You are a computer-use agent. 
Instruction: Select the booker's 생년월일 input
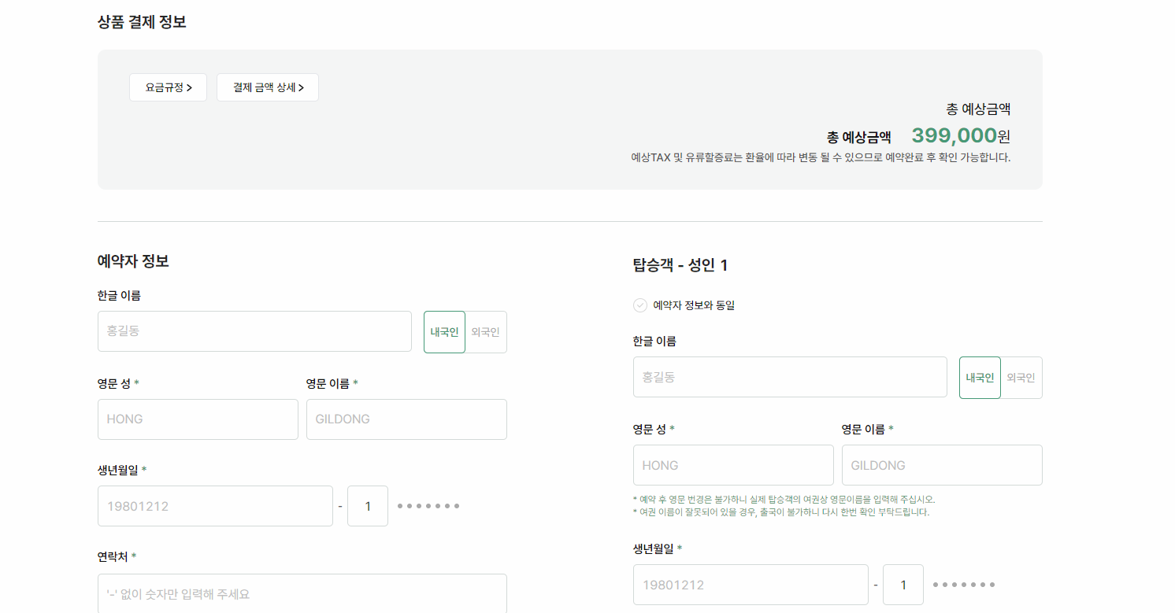[x=215, y=505]
